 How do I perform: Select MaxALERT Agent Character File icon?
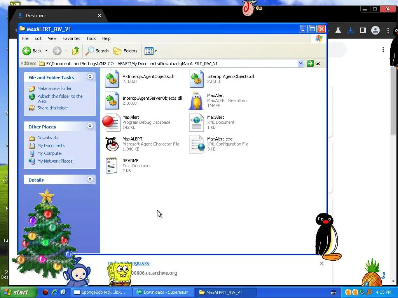tap(112, 144)
